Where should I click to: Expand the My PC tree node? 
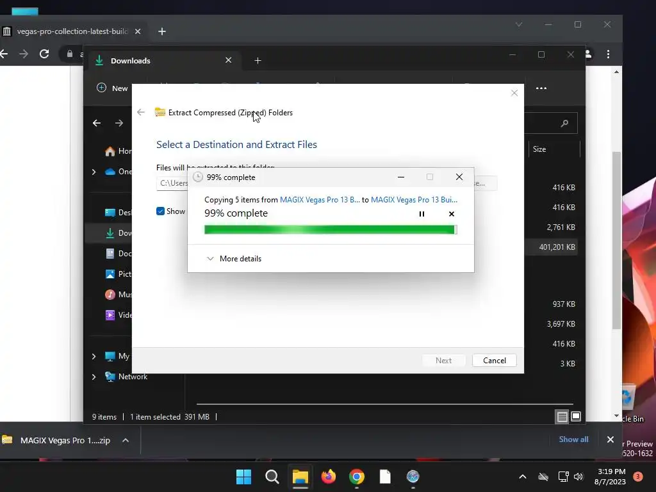tap(94, 356)
